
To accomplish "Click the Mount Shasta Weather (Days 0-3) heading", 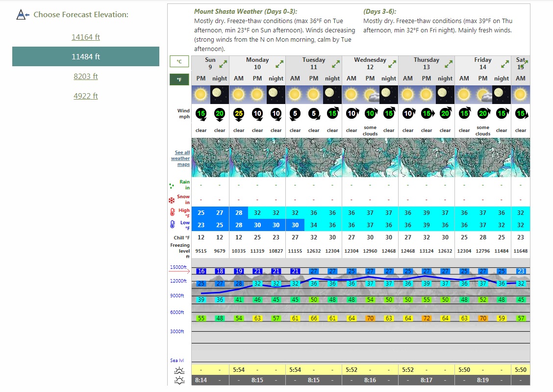I will 246,12.
